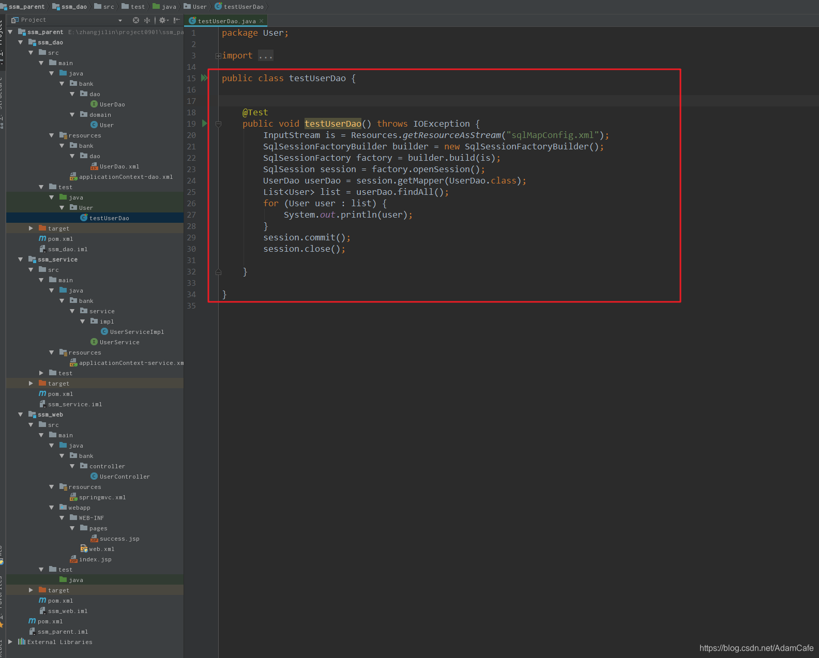This screenshot has width=819, height=658.
Task: Run the testUserDao class from gutter icon
Action: (204, 78)
